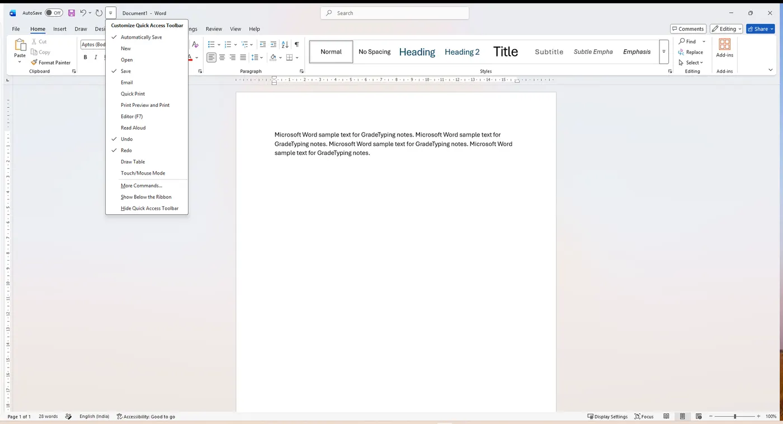Open the Share dropdown button

761,29
